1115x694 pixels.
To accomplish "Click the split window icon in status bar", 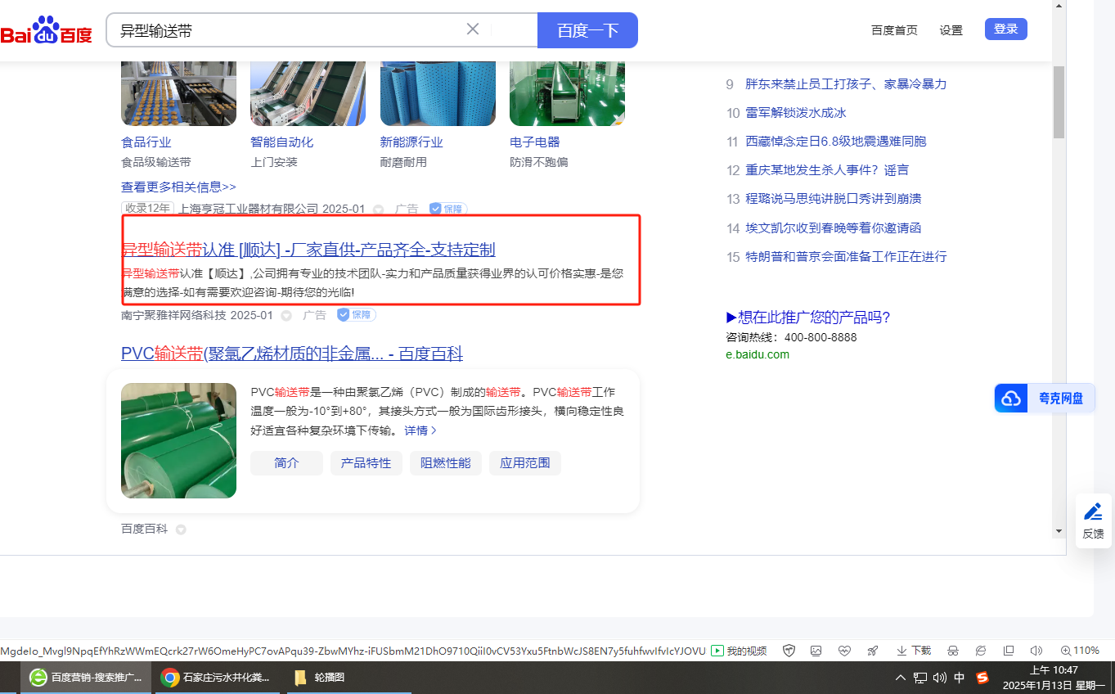I will (1009, 651).
